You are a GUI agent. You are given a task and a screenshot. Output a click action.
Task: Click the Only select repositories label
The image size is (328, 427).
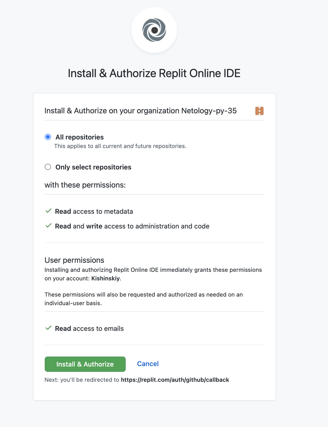(x=93, y=167)
